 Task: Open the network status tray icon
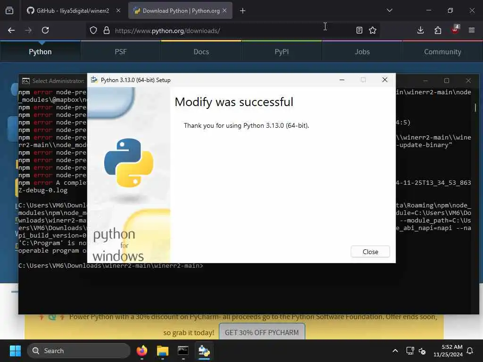click(410, 351)
